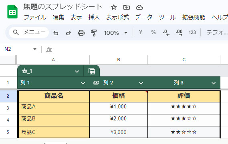
Task: Decrease decimal places
Action: (x=166, y=32)
